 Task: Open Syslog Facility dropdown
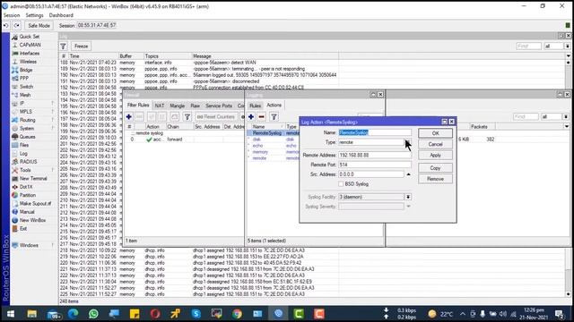pyautogui.click(x=408, y=197)
